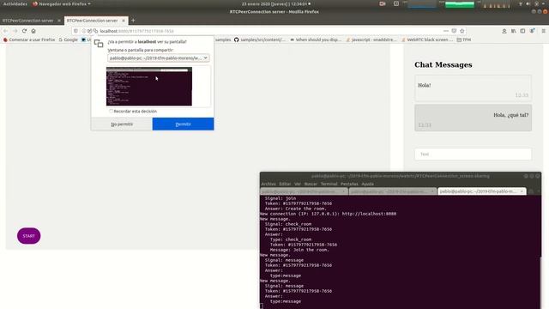Open the GitHub samples/src/content bookmark
The image size is (549, 309).
click(x=260, y=39)
